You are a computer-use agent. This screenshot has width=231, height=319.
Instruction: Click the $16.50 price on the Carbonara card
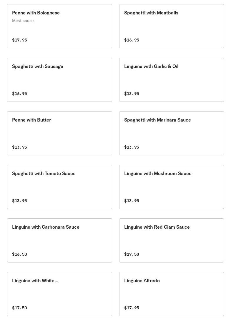19,254
